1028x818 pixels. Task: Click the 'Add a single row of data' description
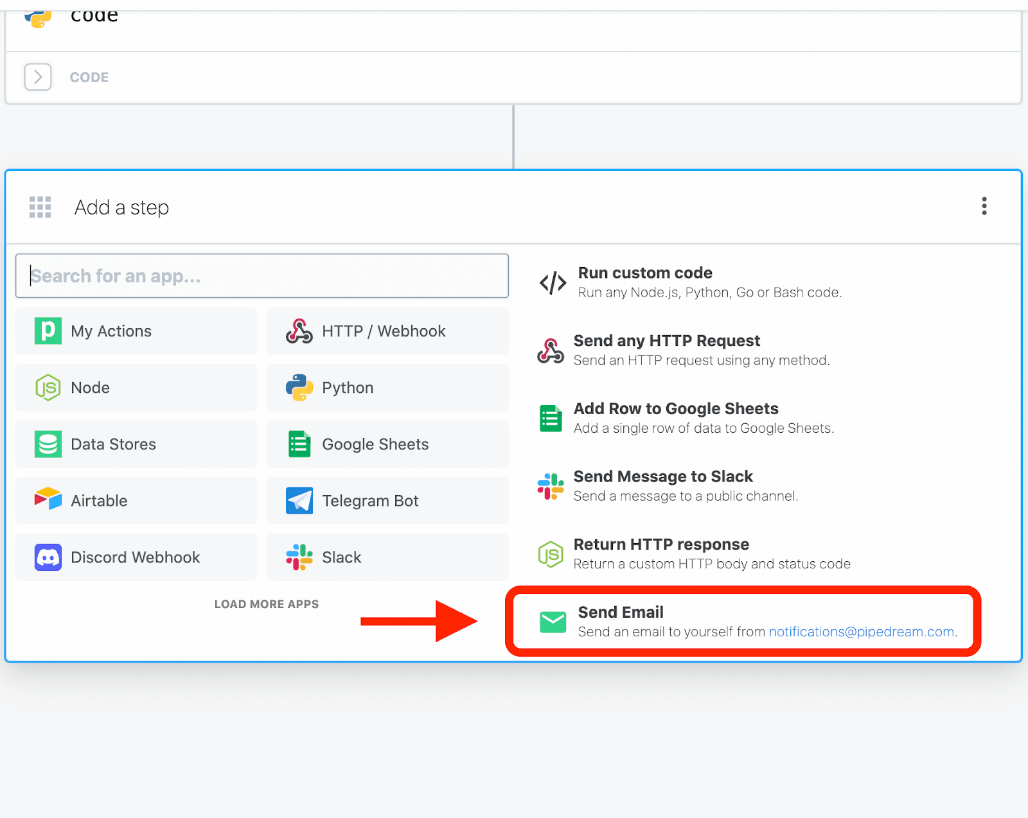tap(704, 428)
